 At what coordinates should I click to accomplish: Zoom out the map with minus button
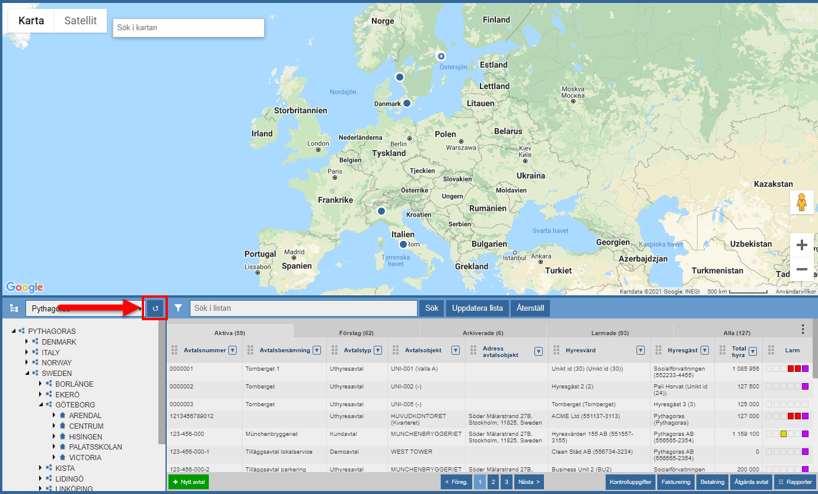click(801, 269)
